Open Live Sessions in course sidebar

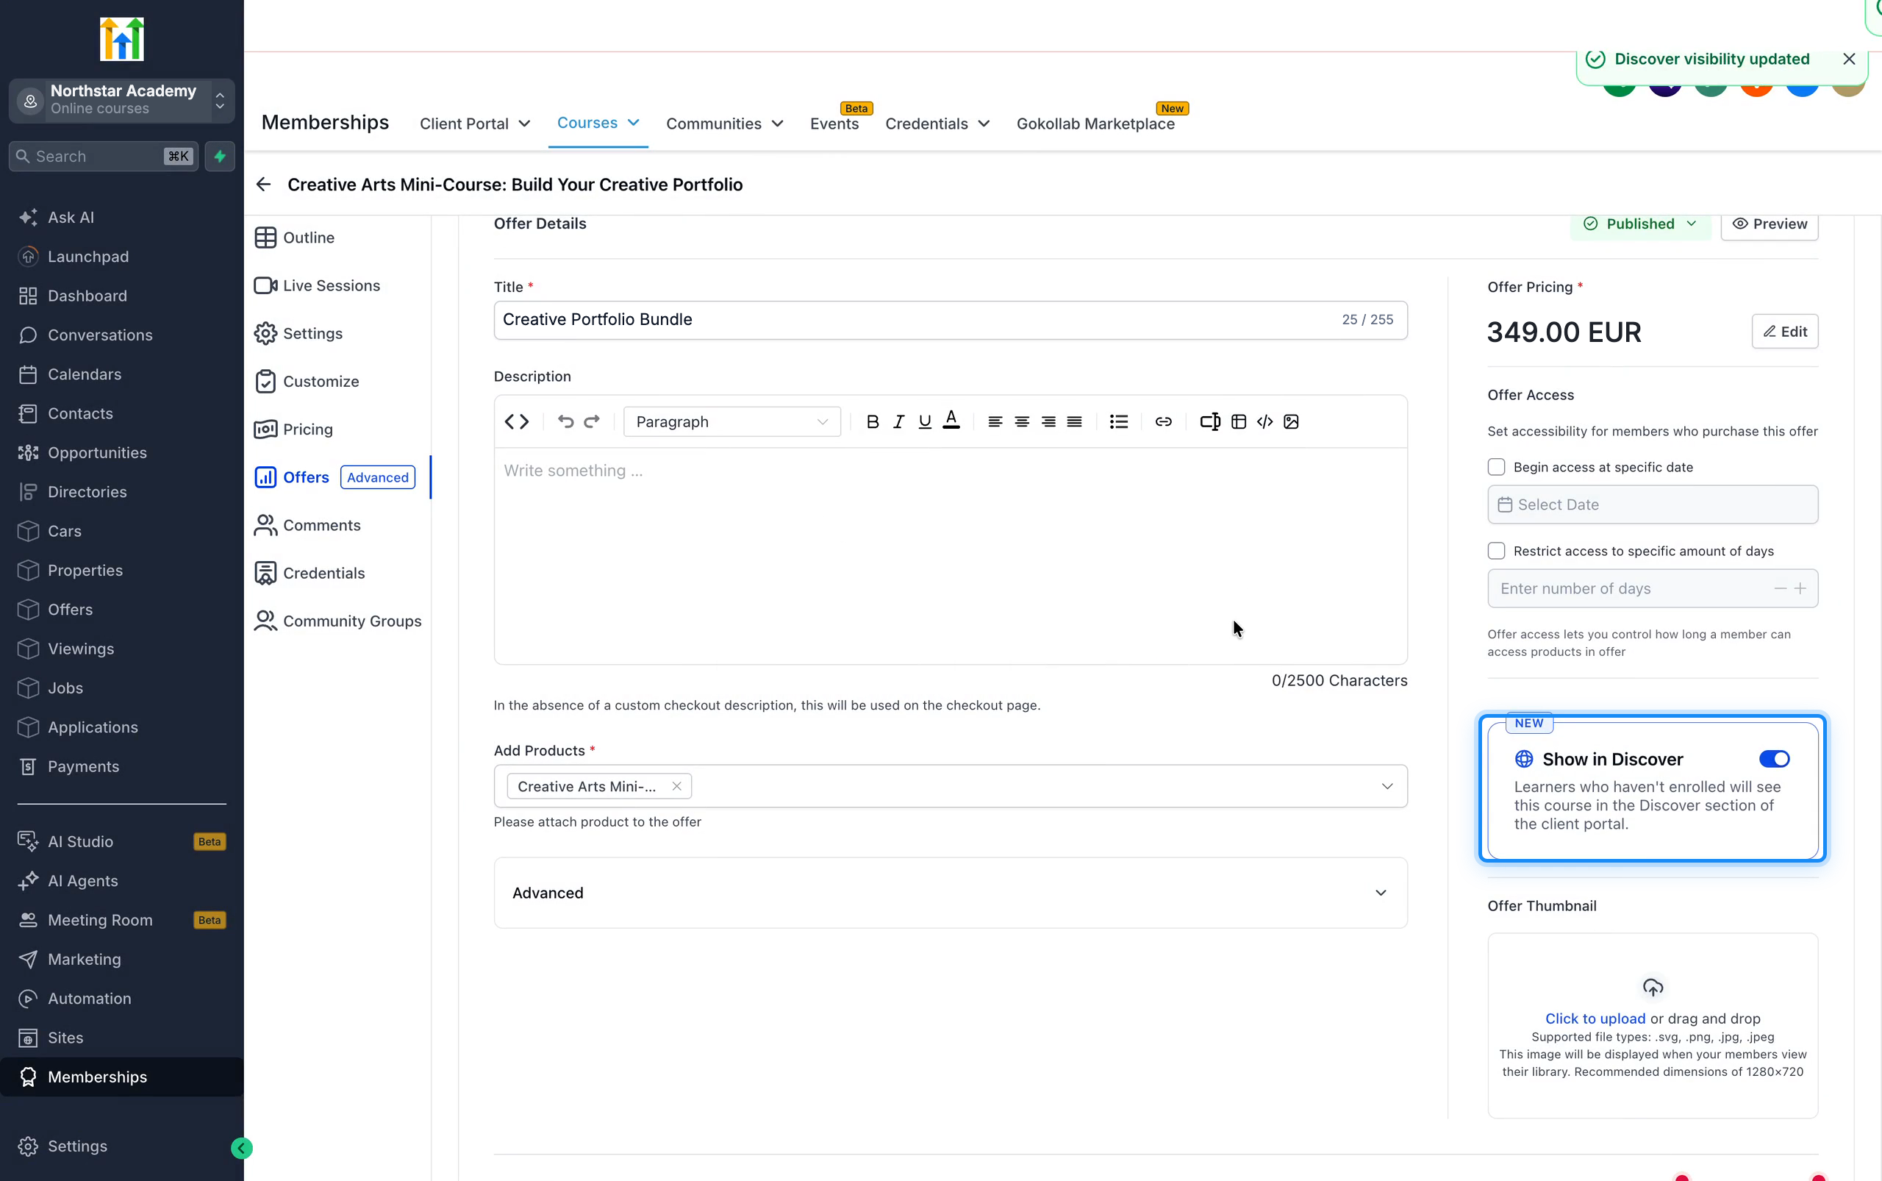click(x=331, y=286)
